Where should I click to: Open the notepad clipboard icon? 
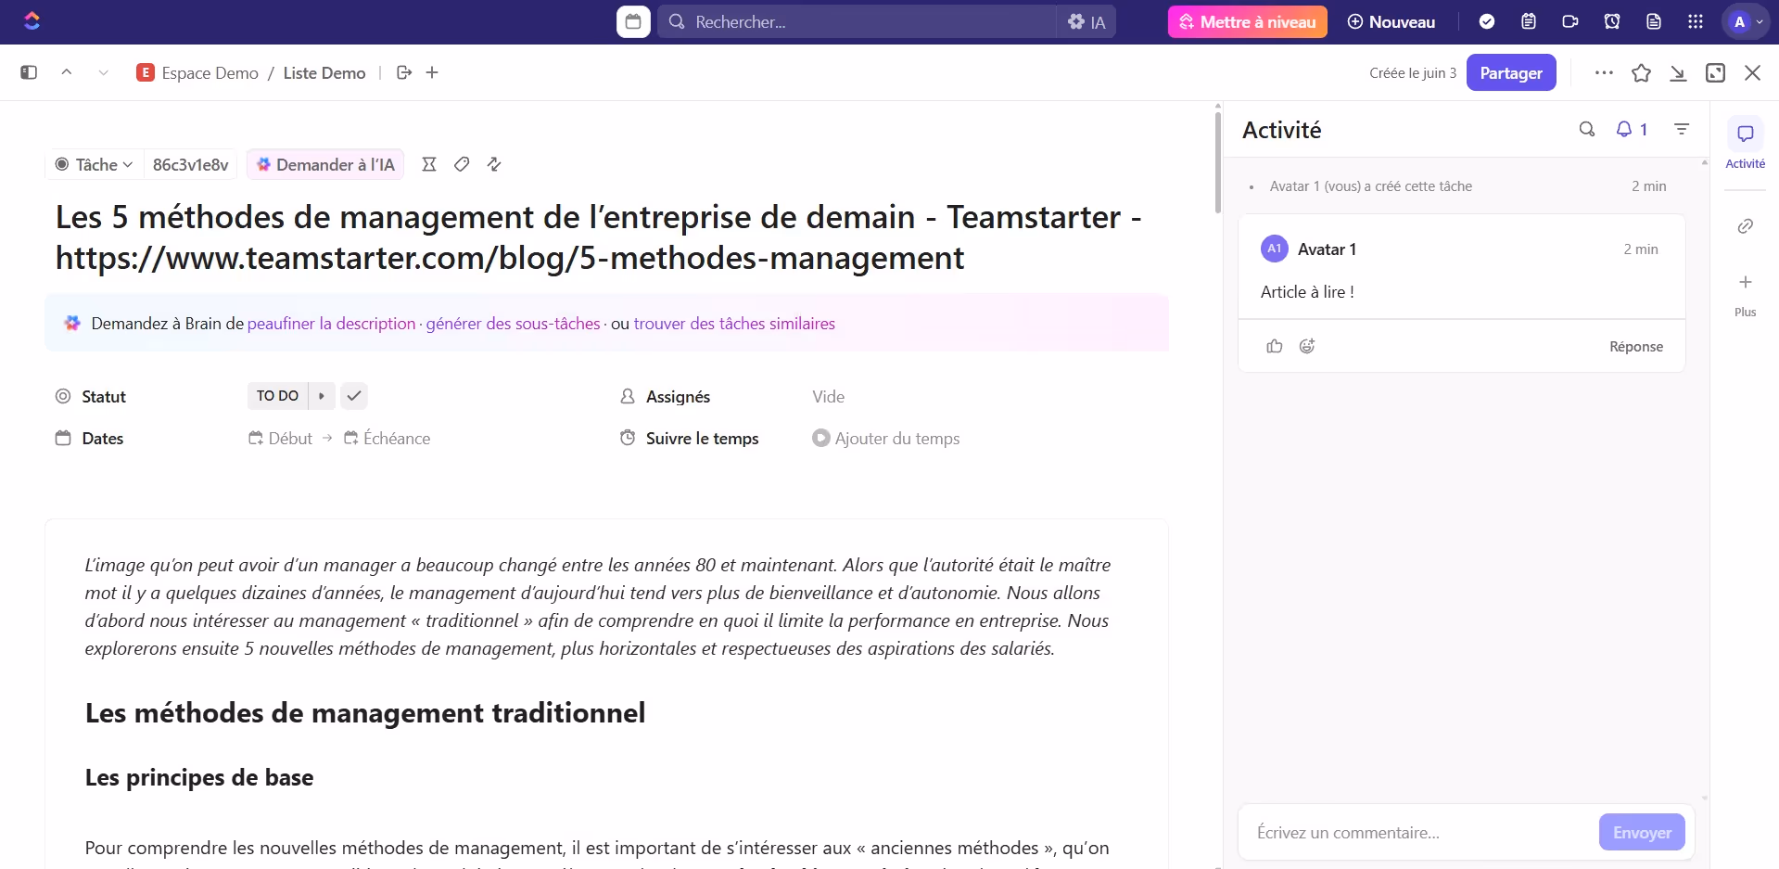tap(1528, 21)
